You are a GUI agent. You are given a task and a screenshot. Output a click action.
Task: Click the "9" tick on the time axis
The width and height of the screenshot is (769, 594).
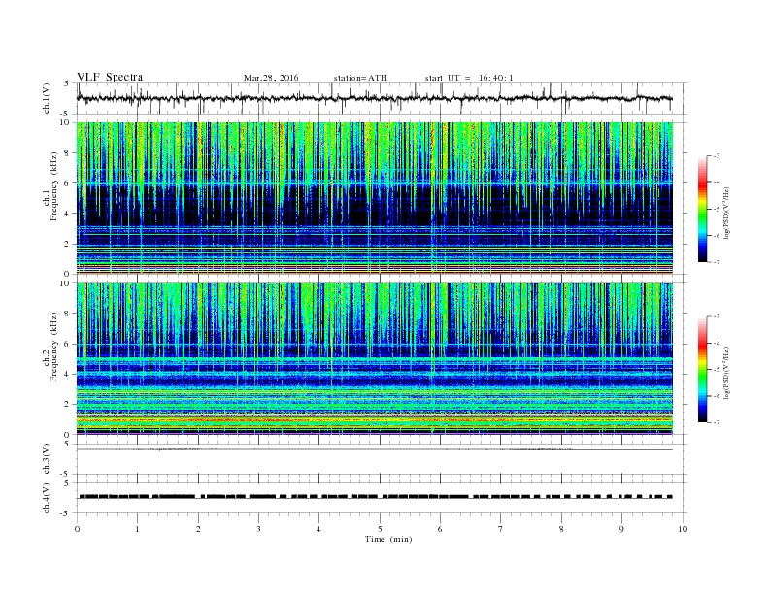click(x=621, y=529)
